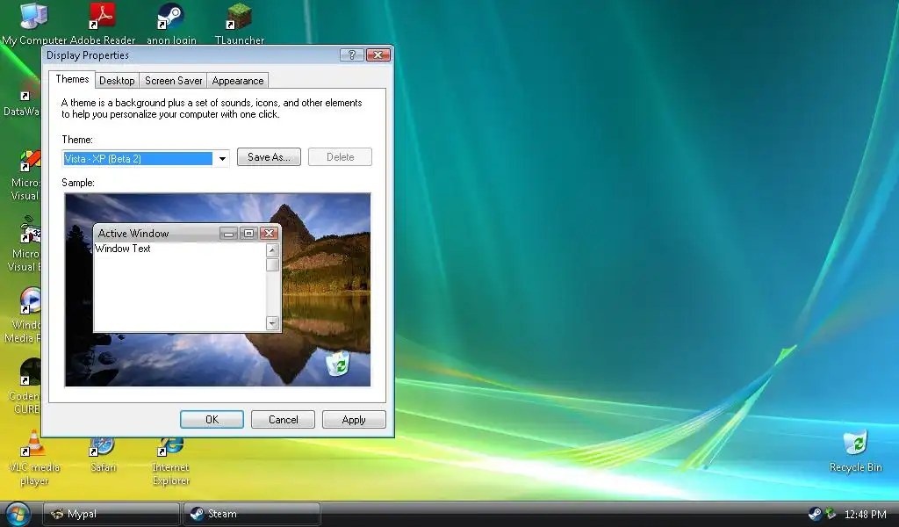Screen dimensions: 899x527
Task: Click the 12:48 PM clock
Action: click(x=865, y=515)
